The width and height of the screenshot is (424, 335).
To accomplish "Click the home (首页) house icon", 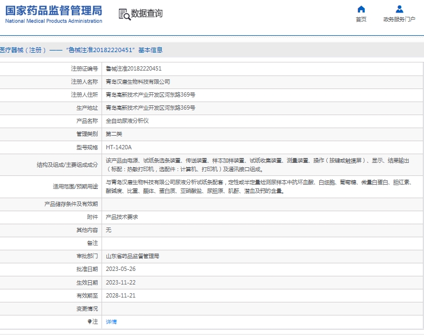I will tap(361, 9).
